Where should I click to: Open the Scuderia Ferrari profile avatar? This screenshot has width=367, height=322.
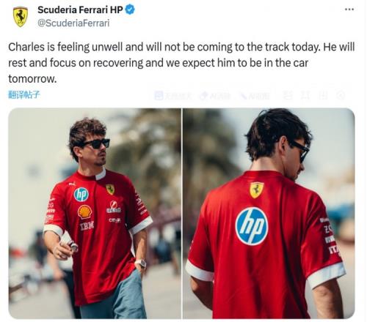[x=21, y=17]
